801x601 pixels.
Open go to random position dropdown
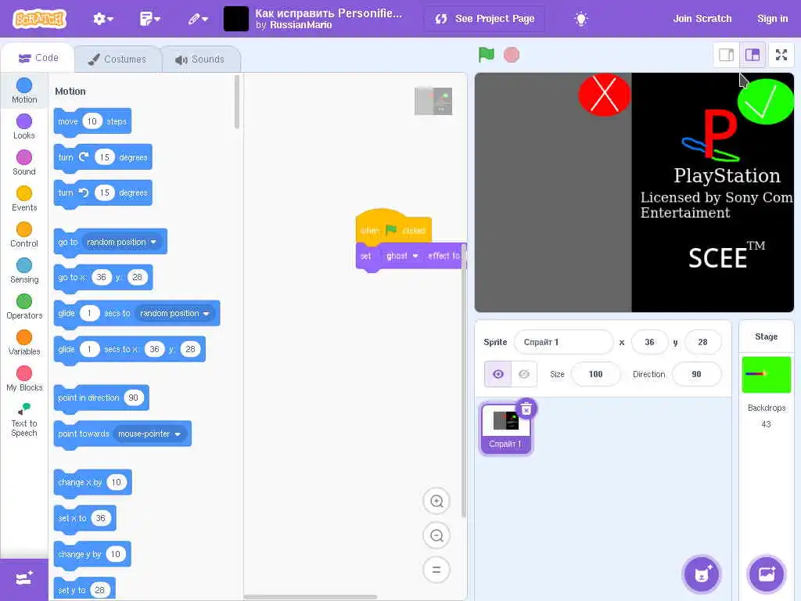tap(122, 242)
